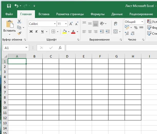Open underline style dropdown arrow

click(x=47, y=32)
